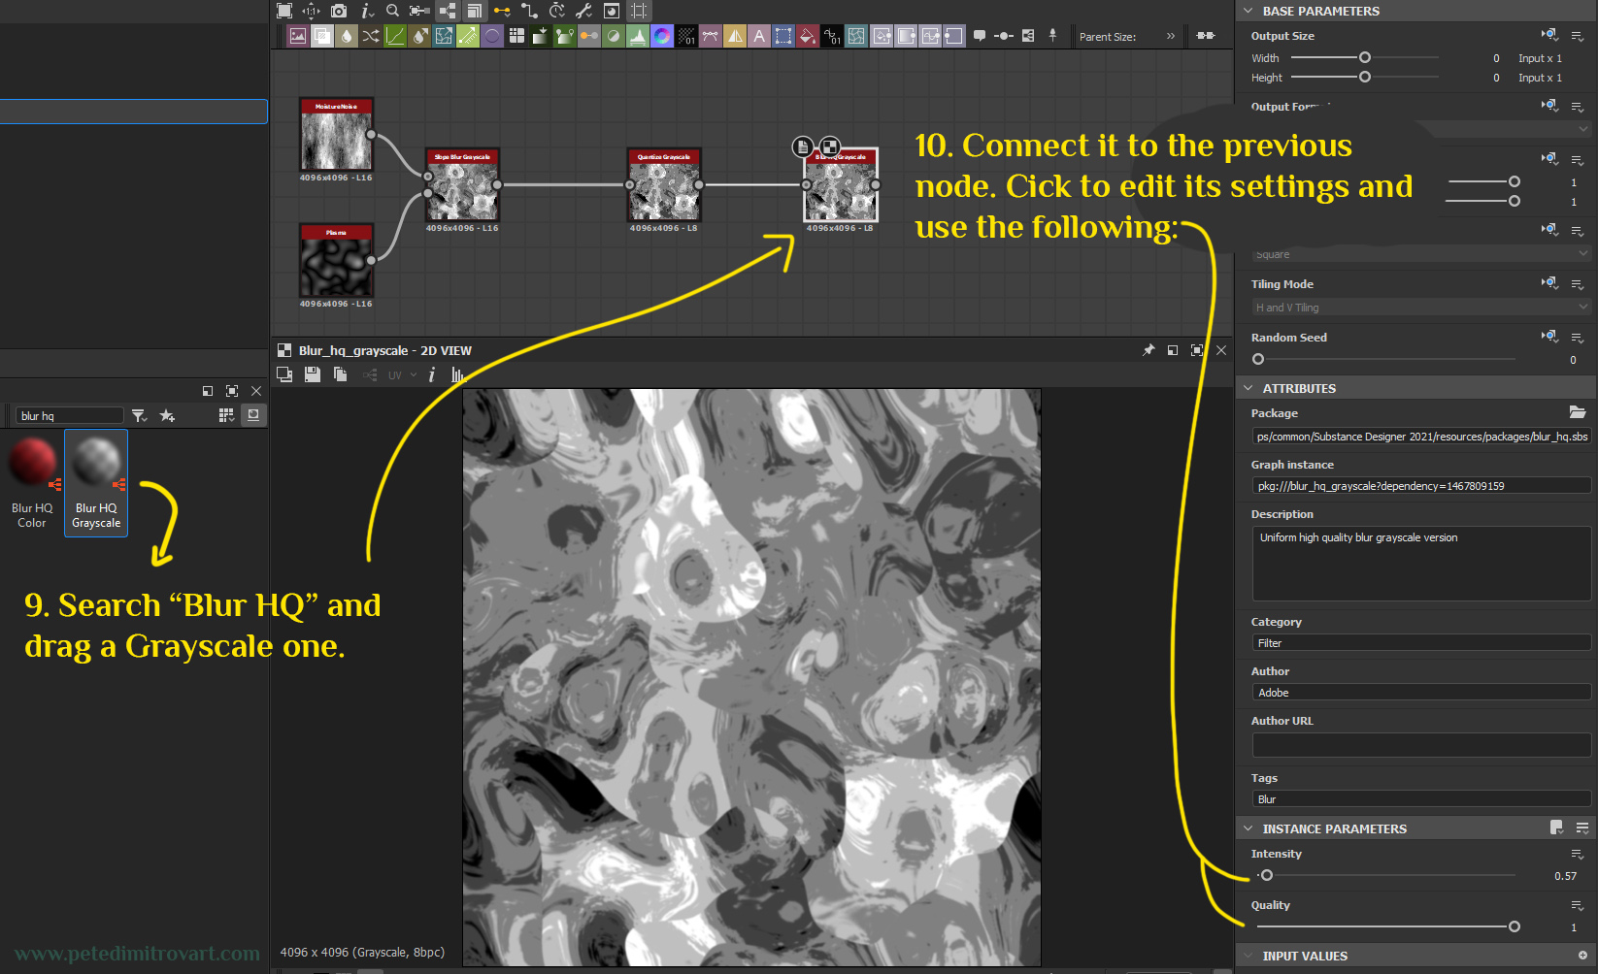Collapse the INSTANCE PARAMETERS section
The height and width of the screenshot is (974, 1598).
tap(1248, 828)
